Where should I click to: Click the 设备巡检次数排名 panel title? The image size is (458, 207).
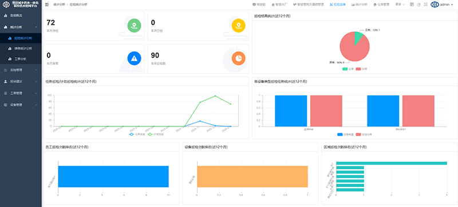206,147
